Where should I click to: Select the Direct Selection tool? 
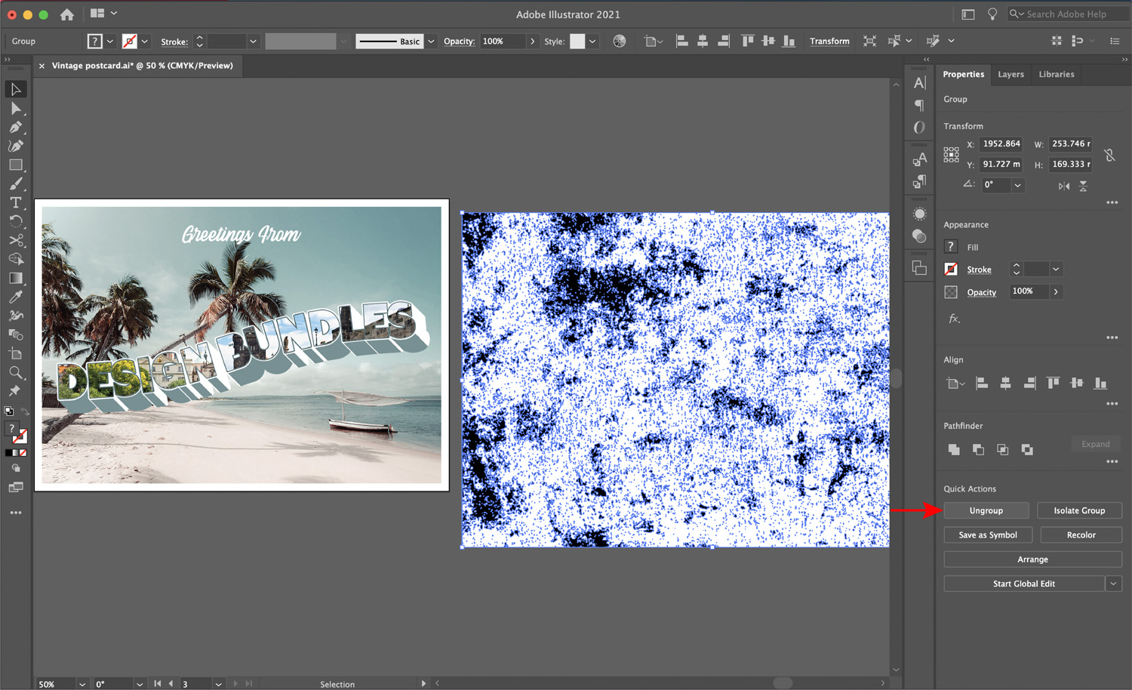tap(16, 108)
